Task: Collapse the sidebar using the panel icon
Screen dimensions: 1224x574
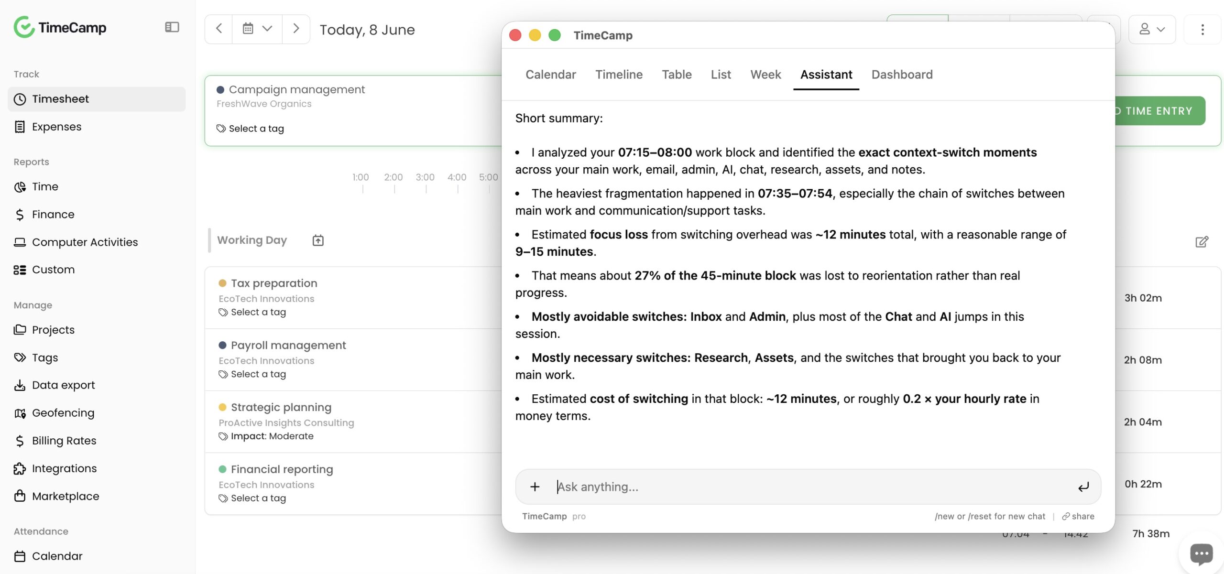Action: pyautogui.click(x=172, y=27)
